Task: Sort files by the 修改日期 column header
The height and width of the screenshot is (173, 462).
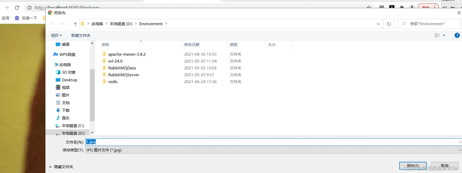Action: point(192,45)
